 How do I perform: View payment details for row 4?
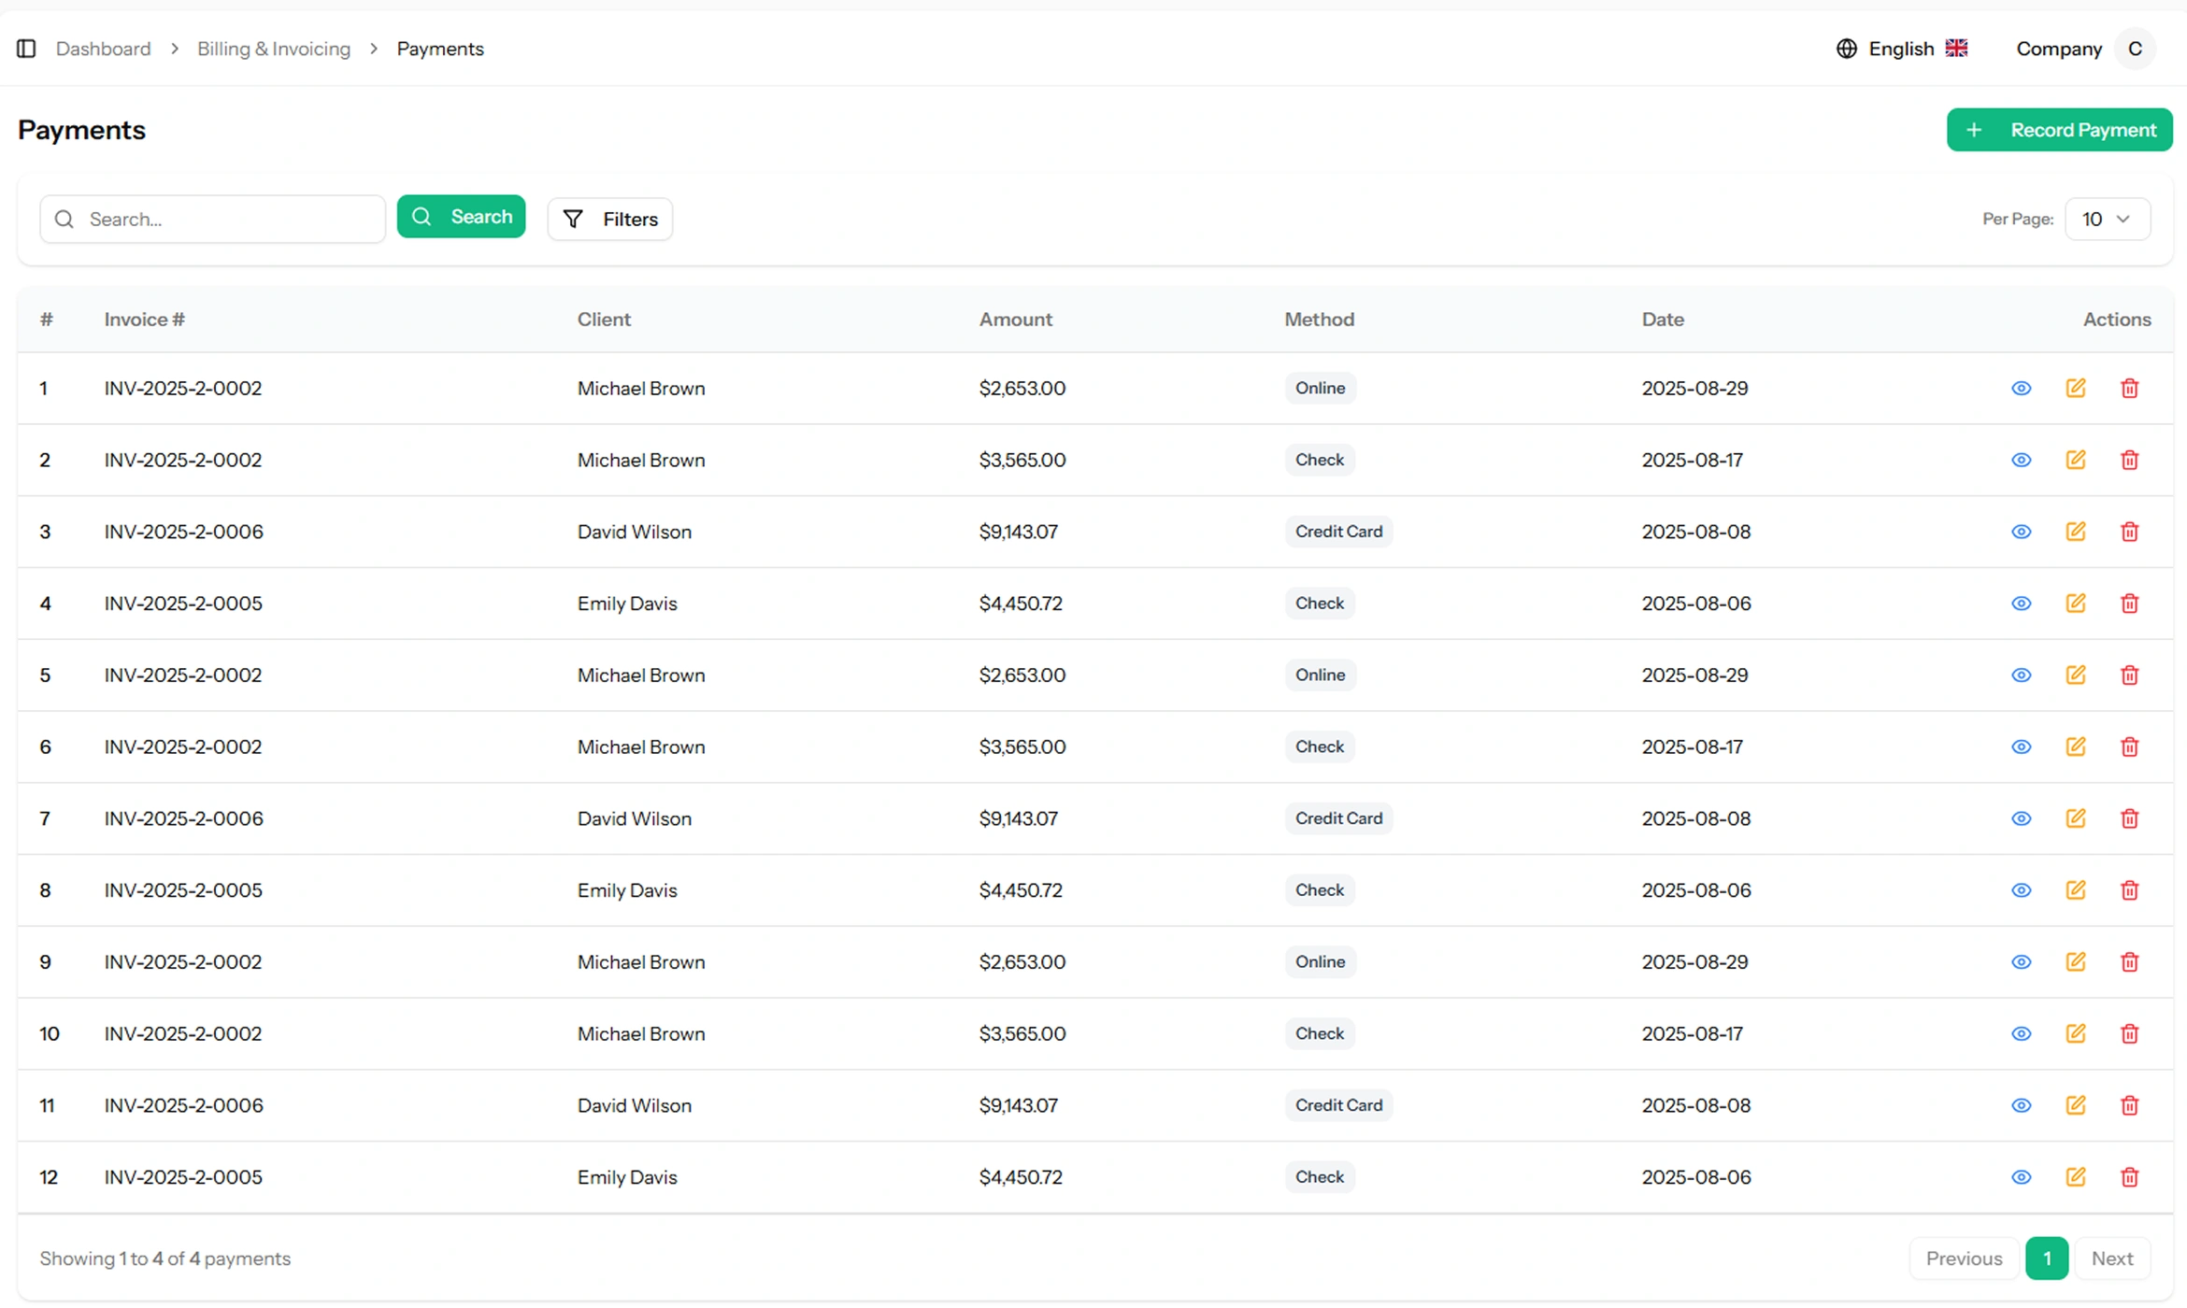click(x=2021, y=604)
